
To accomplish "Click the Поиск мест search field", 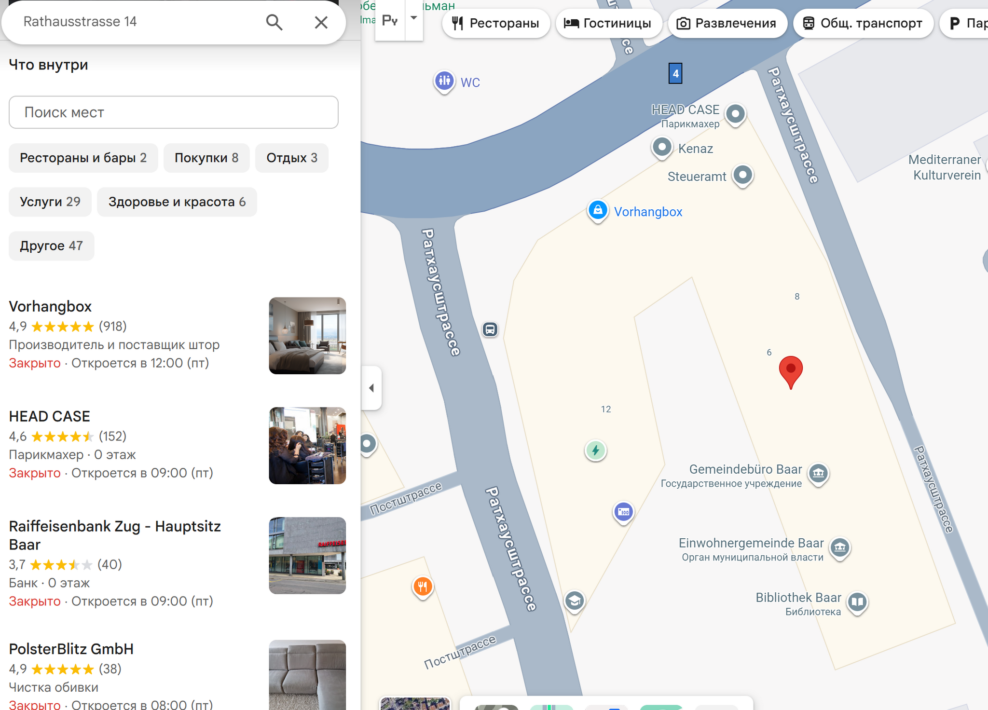I will [x=174, y=112].
